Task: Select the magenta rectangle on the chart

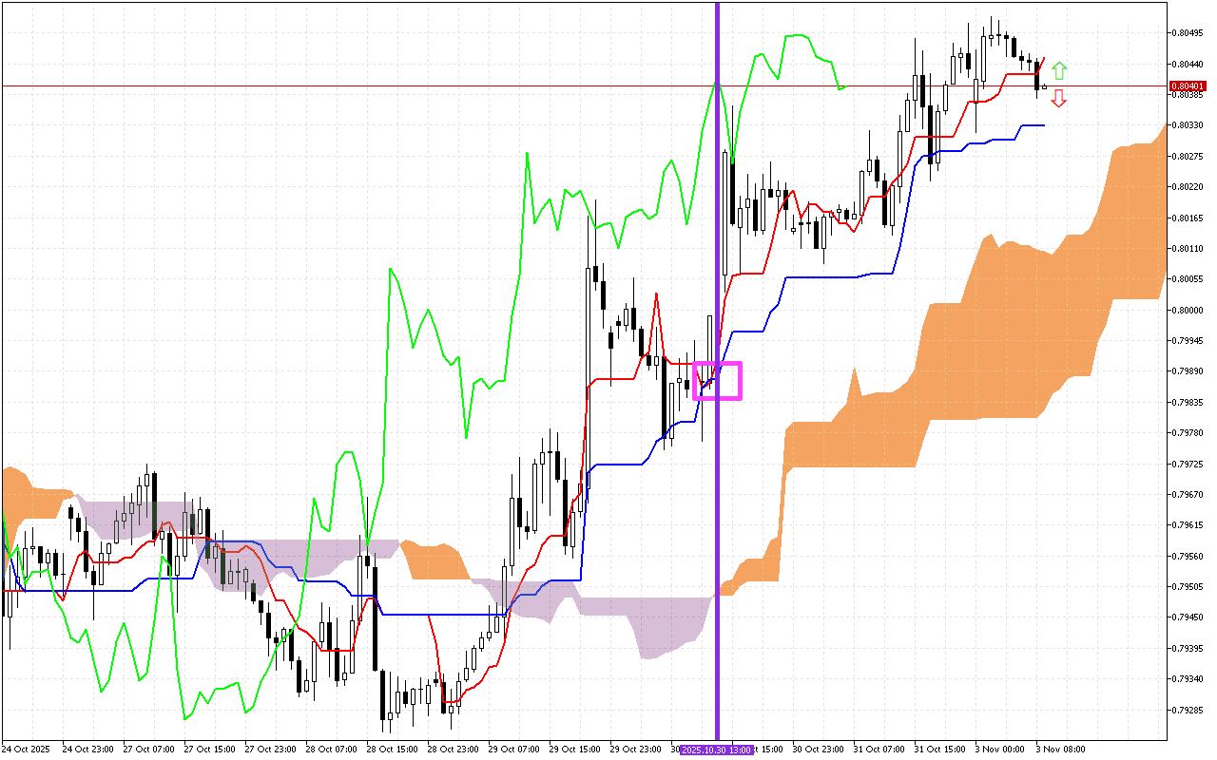Action: [x=718, y=380]
